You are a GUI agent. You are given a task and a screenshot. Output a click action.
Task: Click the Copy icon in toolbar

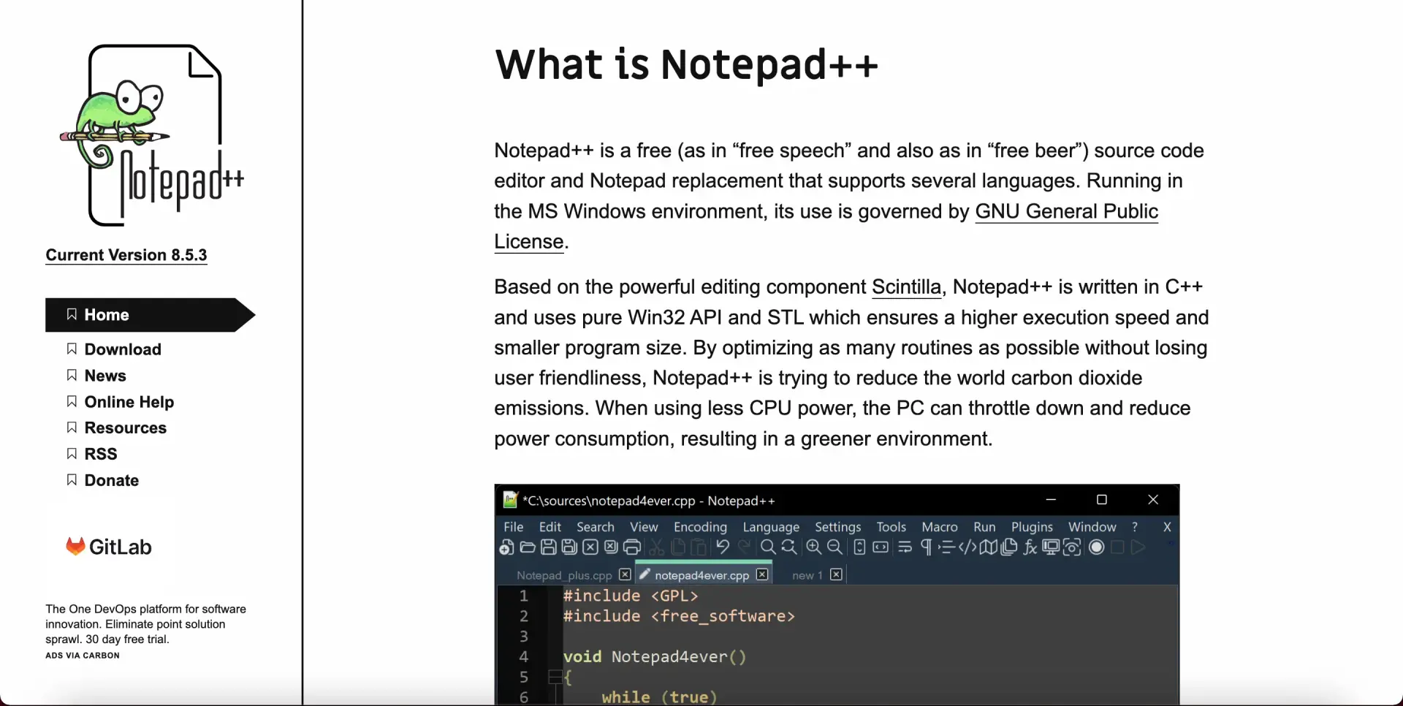point(678,547)
